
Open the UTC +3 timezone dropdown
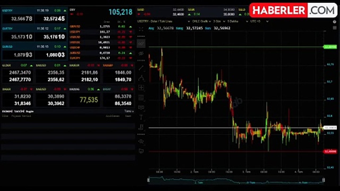(x=259, y=21)
